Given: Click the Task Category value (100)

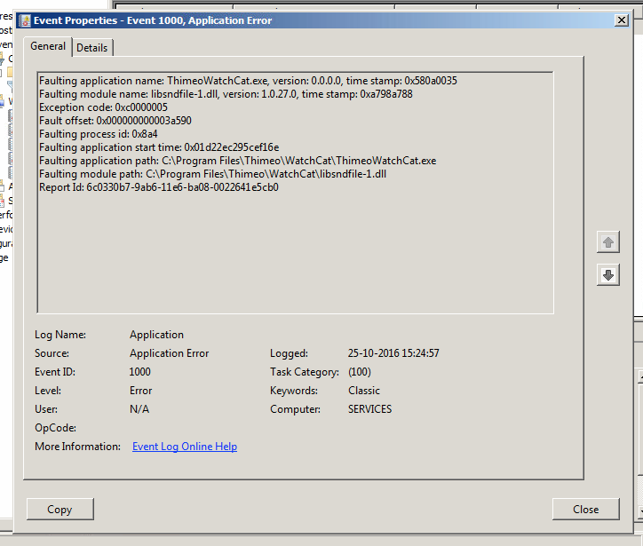Looking at the screenshot, I should [x=360, y=372].
